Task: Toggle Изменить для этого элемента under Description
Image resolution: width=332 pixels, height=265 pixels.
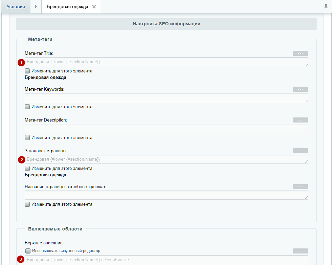Action: [x=27, y=138]
